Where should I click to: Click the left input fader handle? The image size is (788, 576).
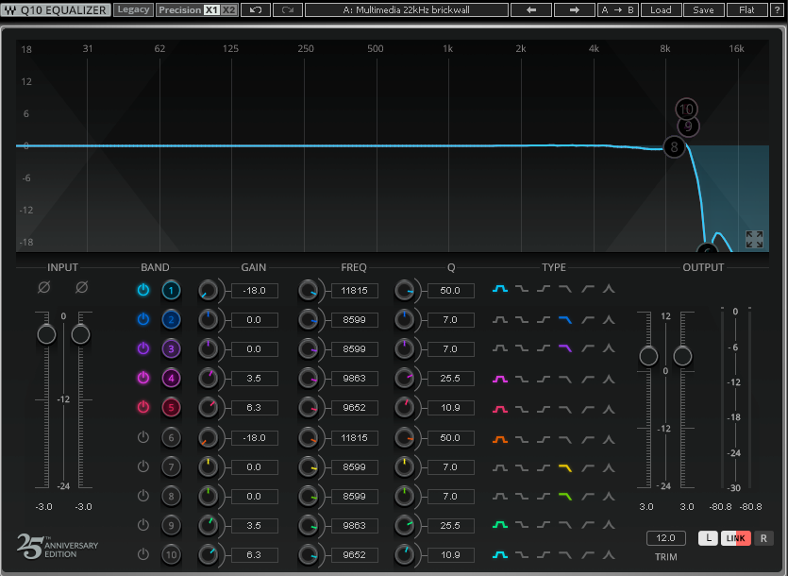coord(47,334)
